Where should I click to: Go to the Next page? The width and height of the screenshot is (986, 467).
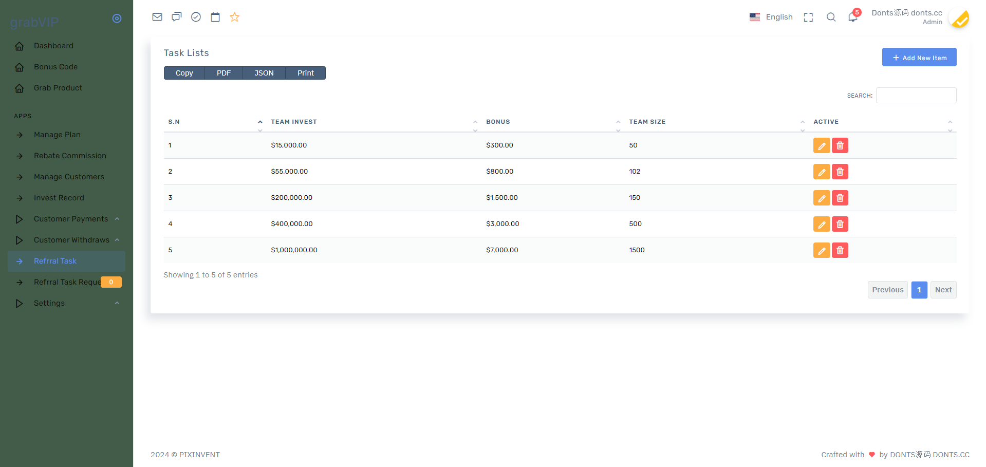pos(943,290)
